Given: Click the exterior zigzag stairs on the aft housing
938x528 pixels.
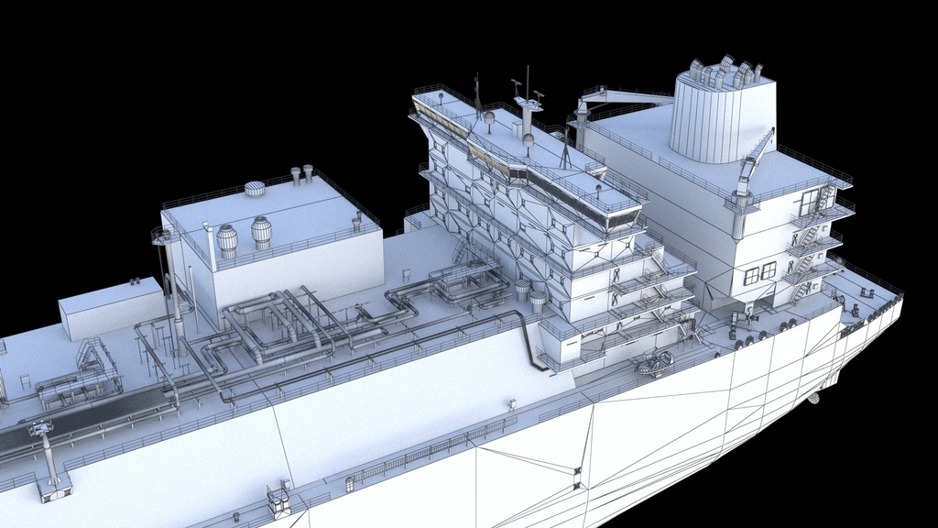Looking at the screenshot, I should (x=811, y=246).
